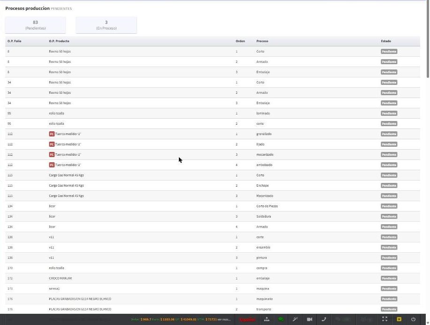Start a video call with camera icon

(310, 319)
